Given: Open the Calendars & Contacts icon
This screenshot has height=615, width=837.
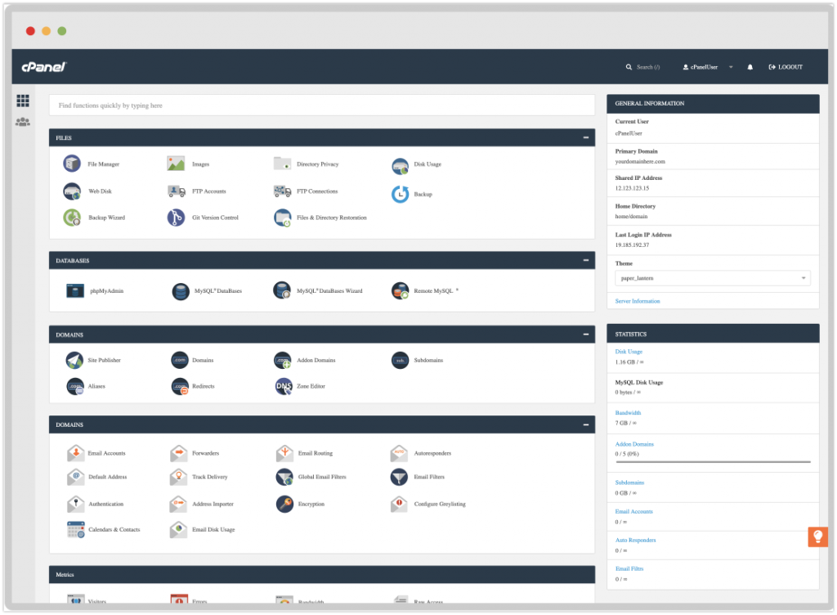Looking at the screenshot, I should [x=75, y=529].
